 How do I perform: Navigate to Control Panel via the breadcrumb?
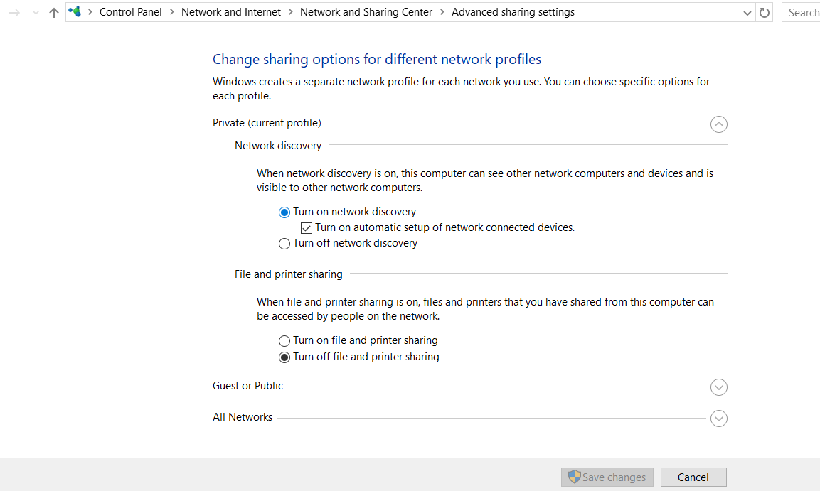pos(130,11)
